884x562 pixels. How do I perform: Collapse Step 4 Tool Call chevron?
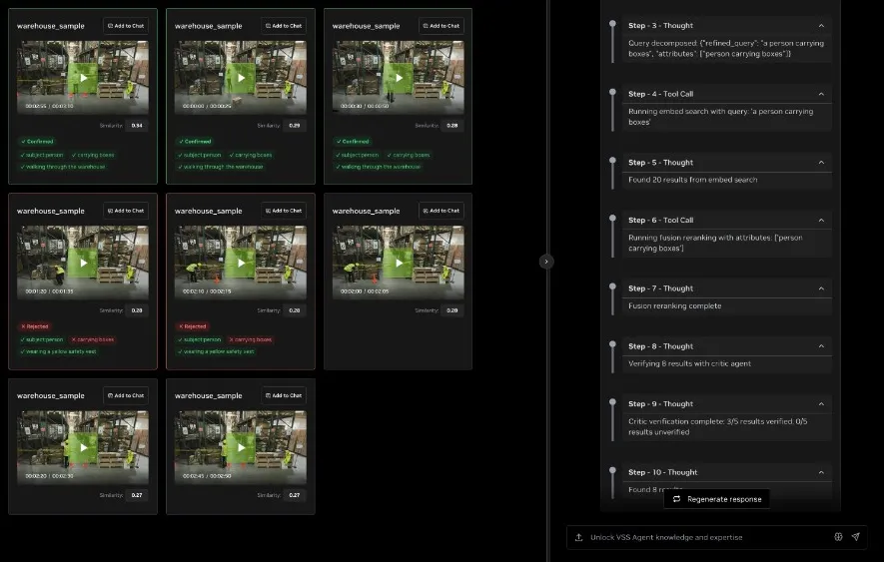[821, 94]
